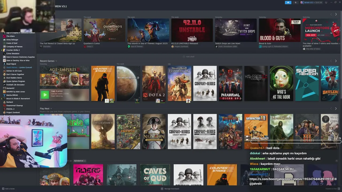Open the 42.11.0 UNSTABLE Released news card
The image size is (342, 192).
point(192,30)
